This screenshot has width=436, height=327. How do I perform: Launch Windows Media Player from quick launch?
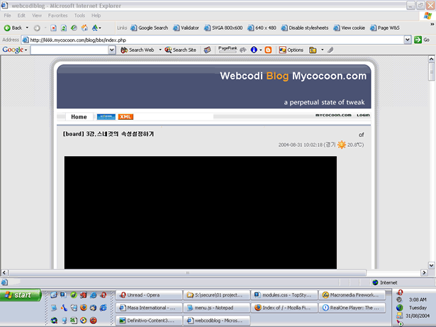(84, 321)
